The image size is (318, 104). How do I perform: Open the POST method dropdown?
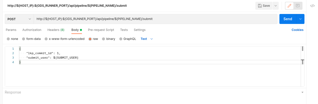pyautogui.click(x=19, y=19)
